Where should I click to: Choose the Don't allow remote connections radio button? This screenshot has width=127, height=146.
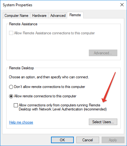pyautogui.click(x=11, y=87)
